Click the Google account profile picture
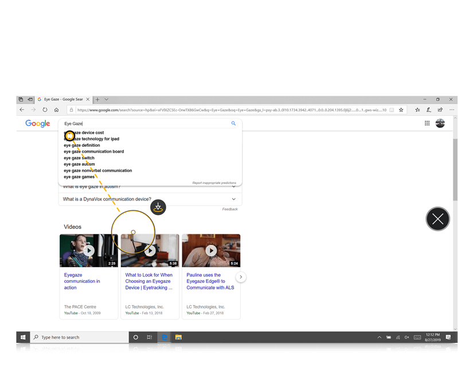The height and width of the screenshot is (387, 473). coord(440,123)
